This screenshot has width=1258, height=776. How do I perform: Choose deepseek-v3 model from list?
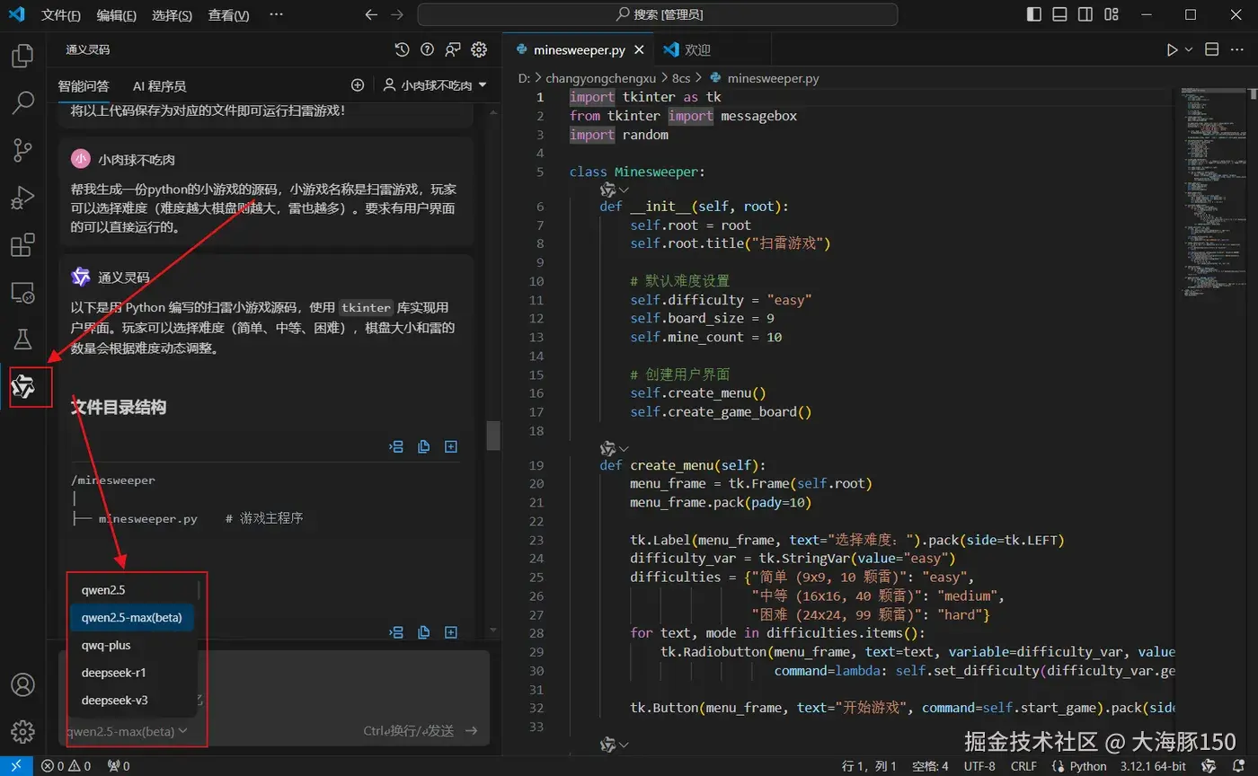[x=133, y=701]
